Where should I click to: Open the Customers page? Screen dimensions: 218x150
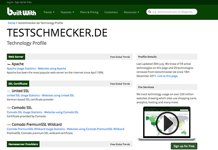pyautogui.click(x=111, y=12)
